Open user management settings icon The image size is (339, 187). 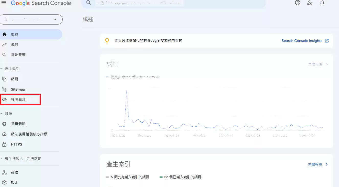(310, 3)
